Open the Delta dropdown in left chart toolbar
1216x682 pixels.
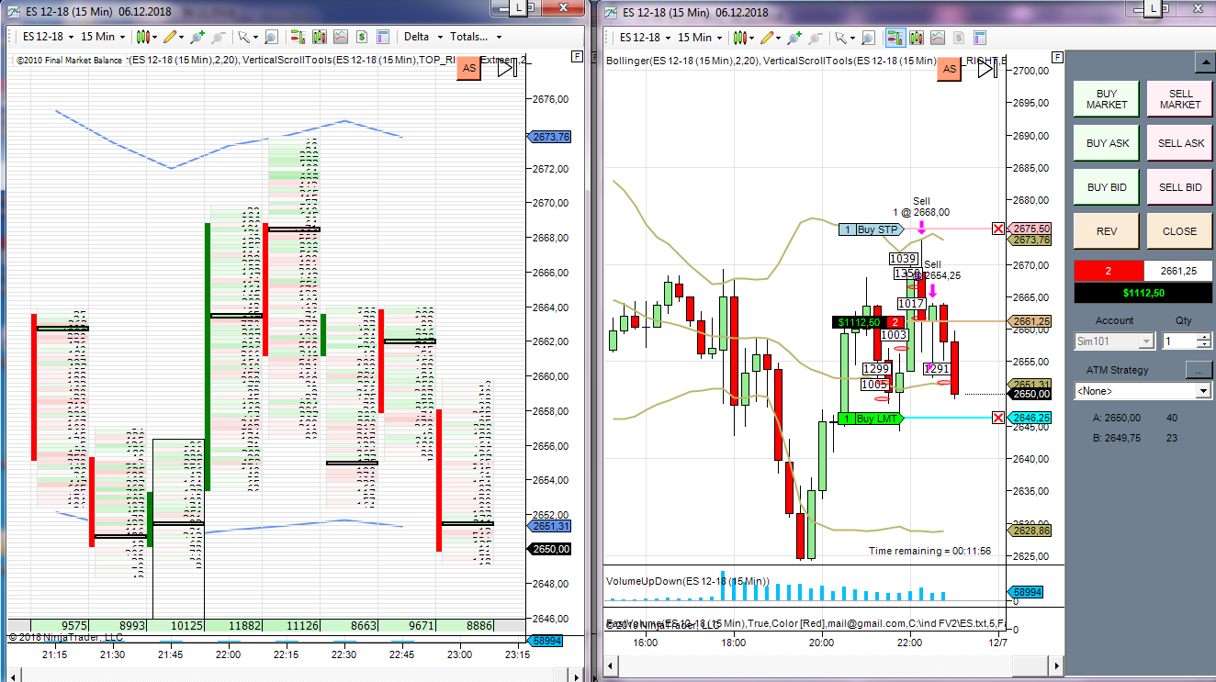click(x=423, y=37)
